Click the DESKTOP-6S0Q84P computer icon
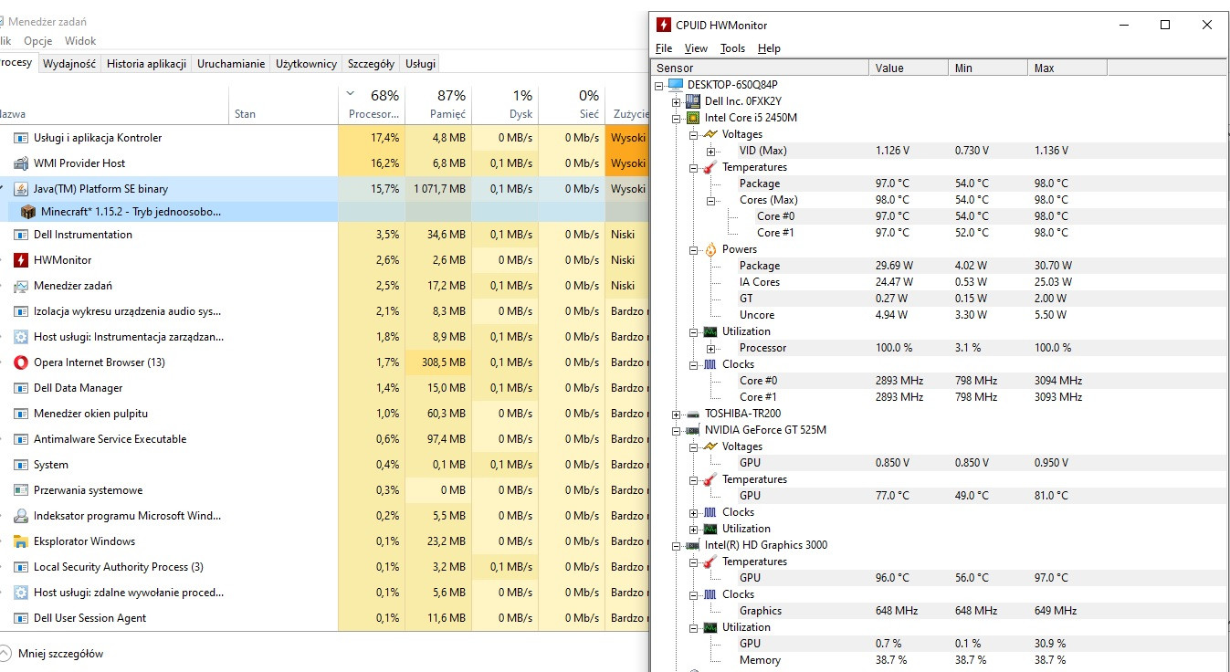 tap(676, 85)
